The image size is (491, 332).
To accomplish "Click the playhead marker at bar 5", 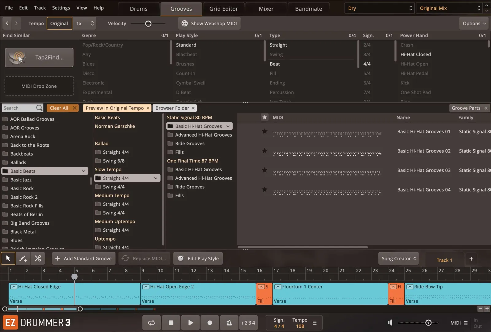I will click(75, 277).
